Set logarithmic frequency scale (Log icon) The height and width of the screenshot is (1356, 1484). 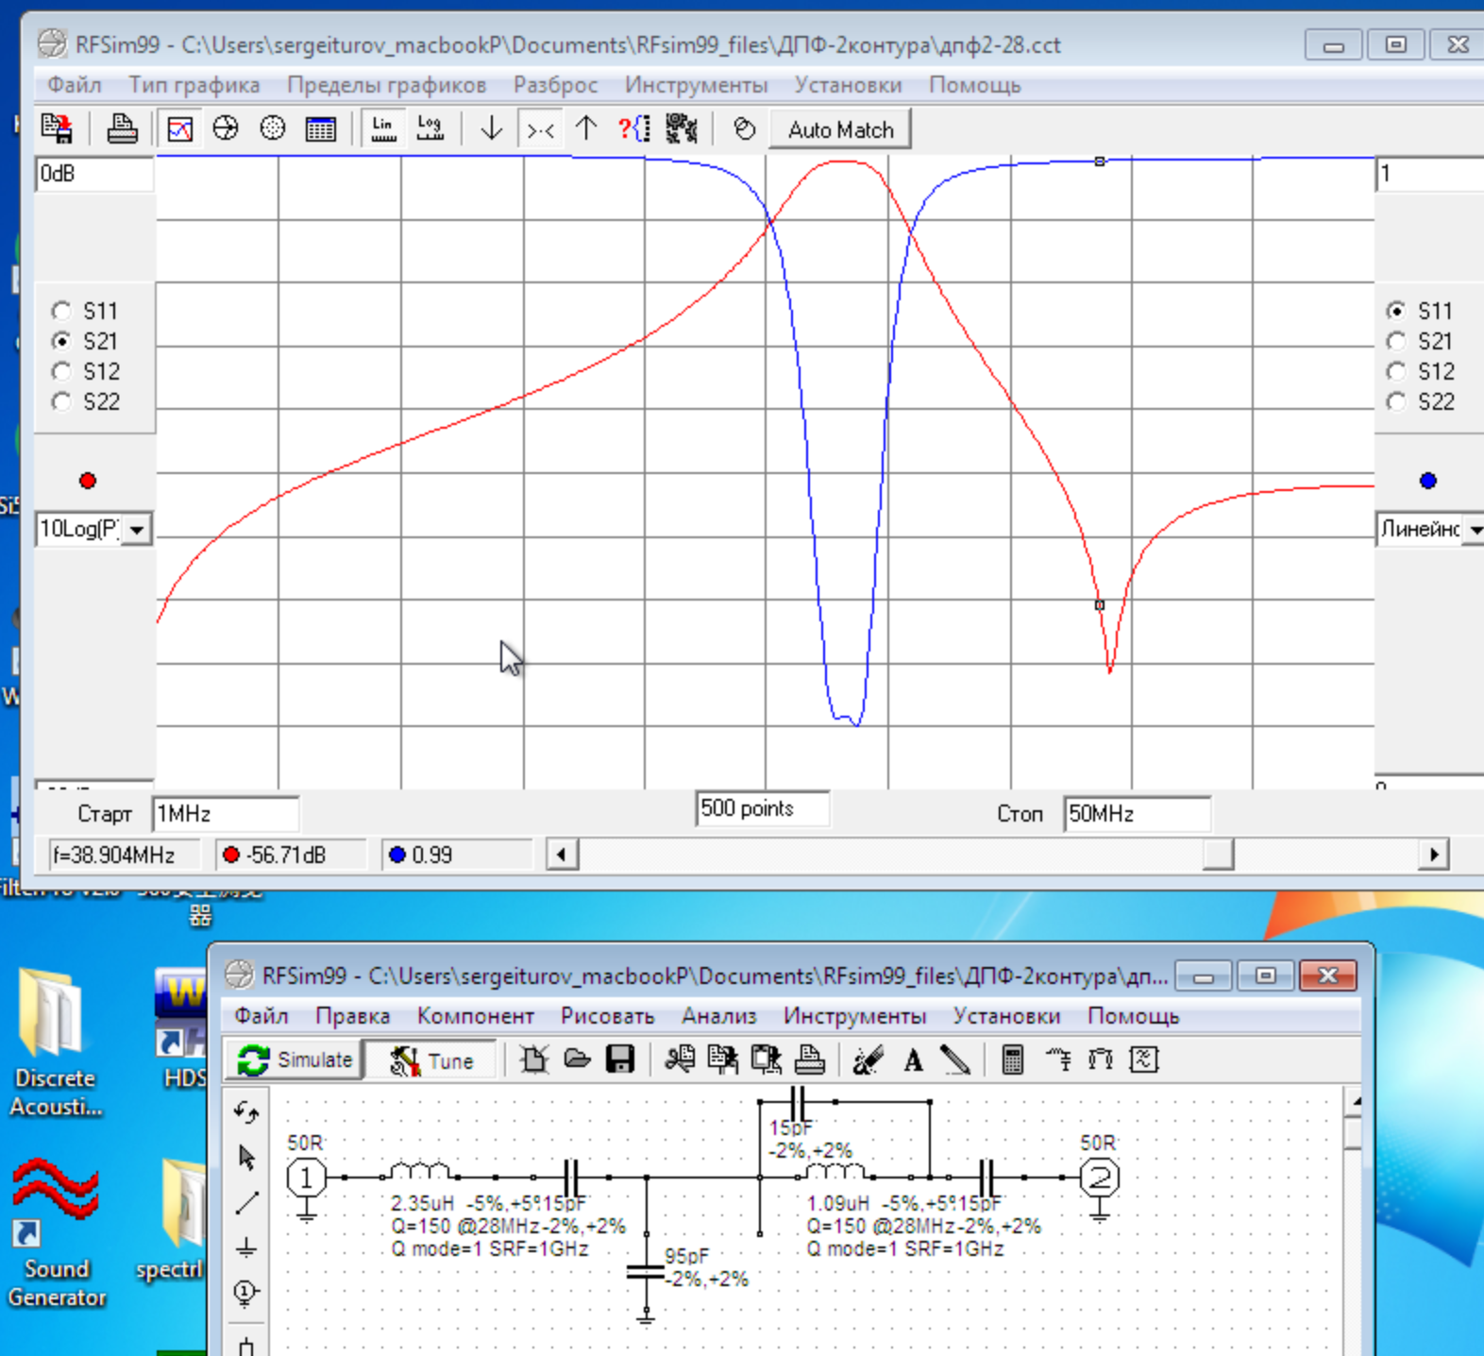pos(430,128)
